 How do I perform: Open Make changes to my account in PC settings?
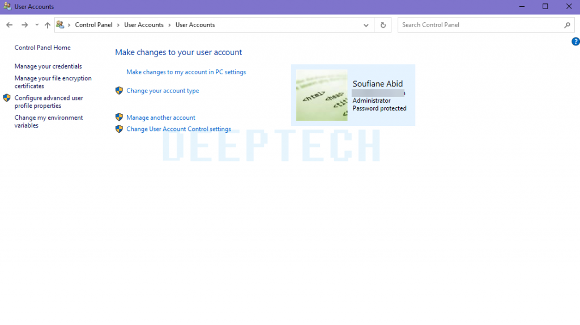(x=186, y=72)
